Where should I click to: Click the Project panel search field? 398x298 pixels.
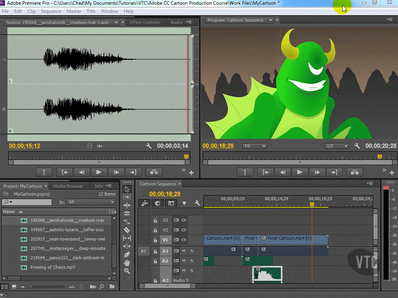tap(27, 202)
